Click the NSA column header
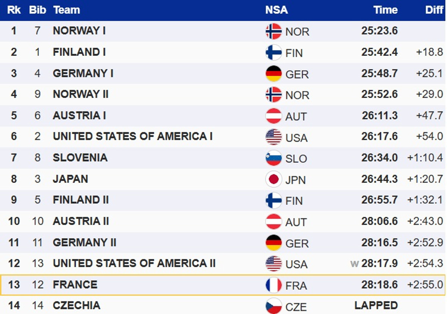Viewport: 447px width, 314px height. 276,10
